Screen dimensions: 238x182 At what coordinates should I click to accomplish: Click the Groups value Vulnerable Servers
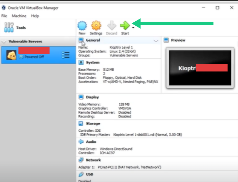click(124, 55)
